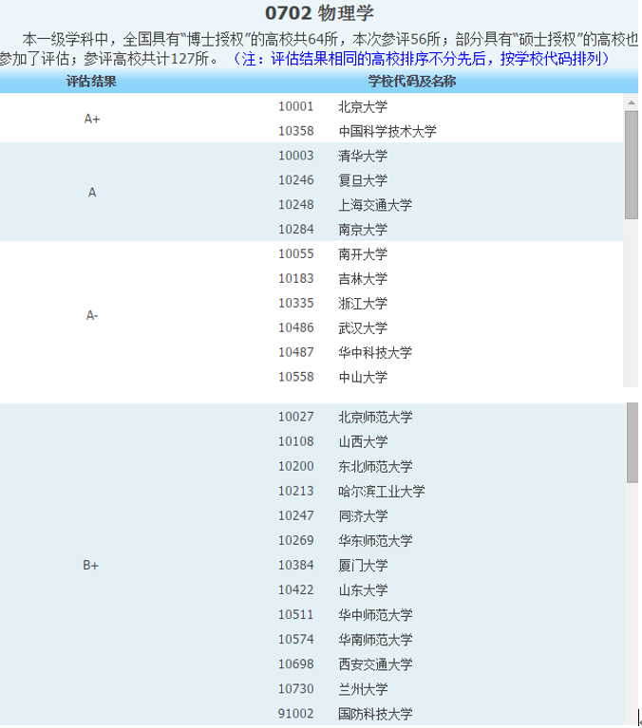Click 吉林大学 row

click(363, 279)
